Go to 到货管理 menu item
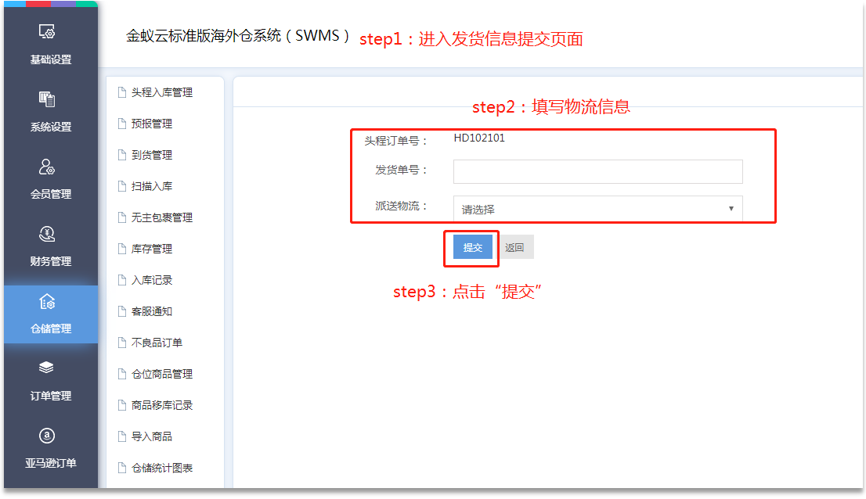This screenshot has height=499, width=866. tap(152, 155)
